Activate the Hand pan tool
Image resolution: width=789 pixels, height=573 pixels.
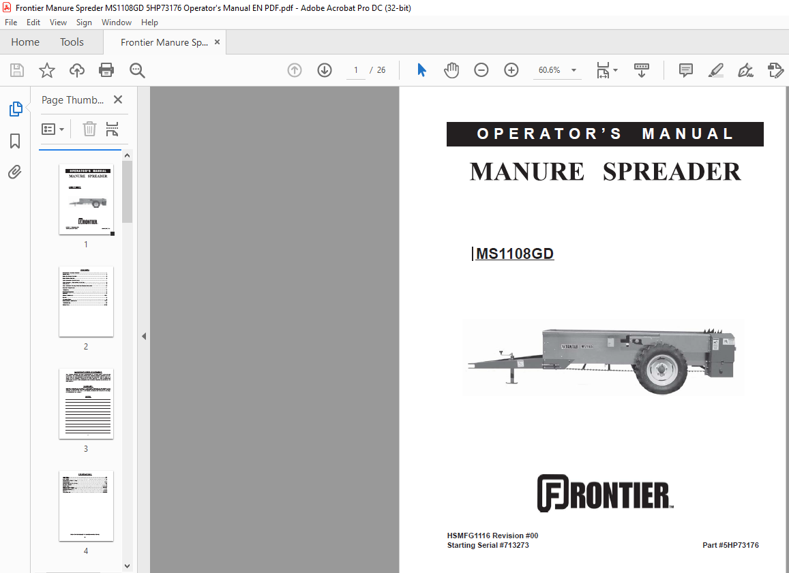(451, 70)
